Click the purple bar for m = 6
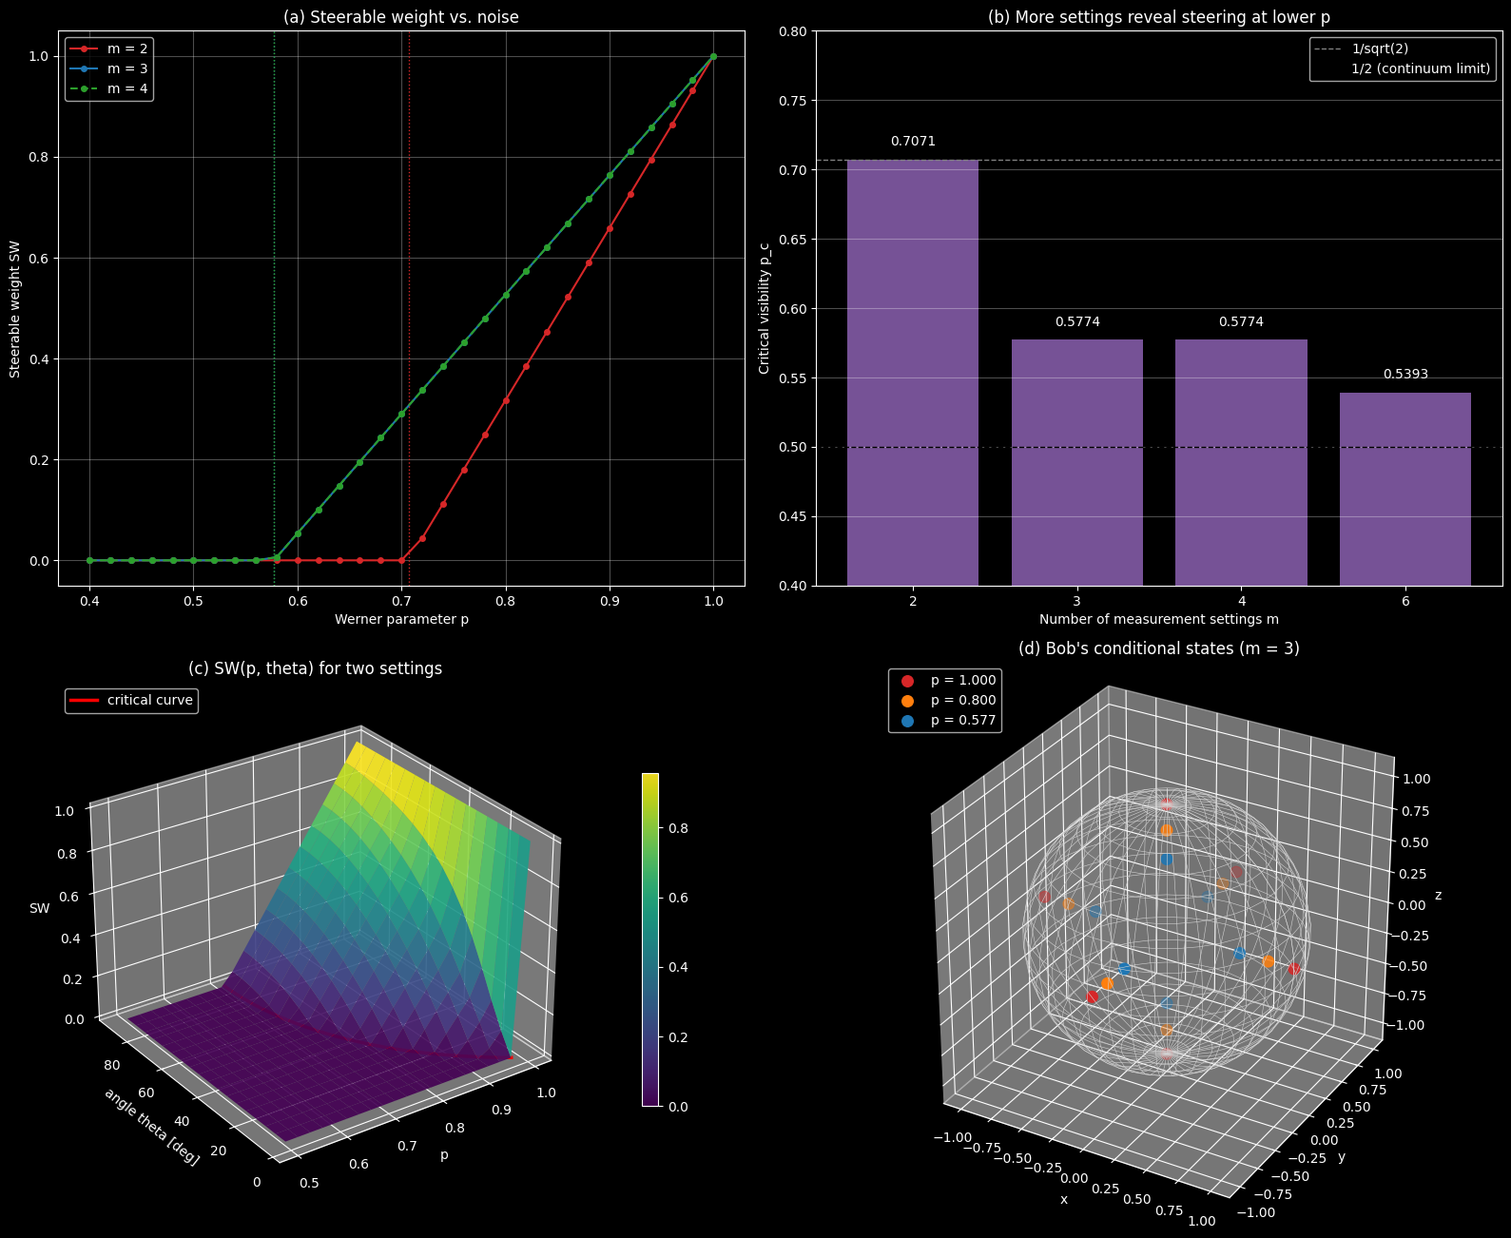Image resolution: width=1511 pixels, height=1238 pixels. 1405,489
